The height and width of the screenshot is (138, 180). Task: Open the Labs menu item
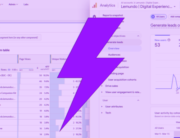coord(26,4)
